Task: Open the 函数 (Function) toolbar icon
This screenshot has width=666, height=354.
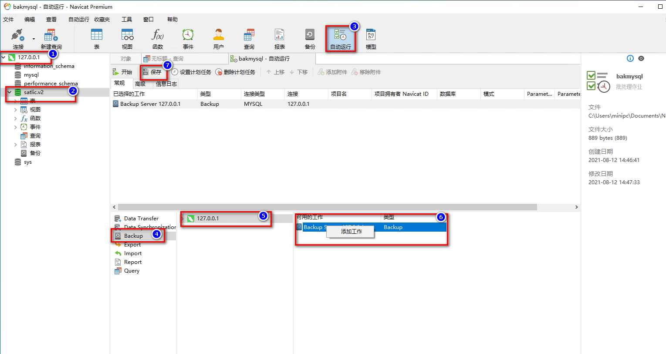Action: [158, 39]
